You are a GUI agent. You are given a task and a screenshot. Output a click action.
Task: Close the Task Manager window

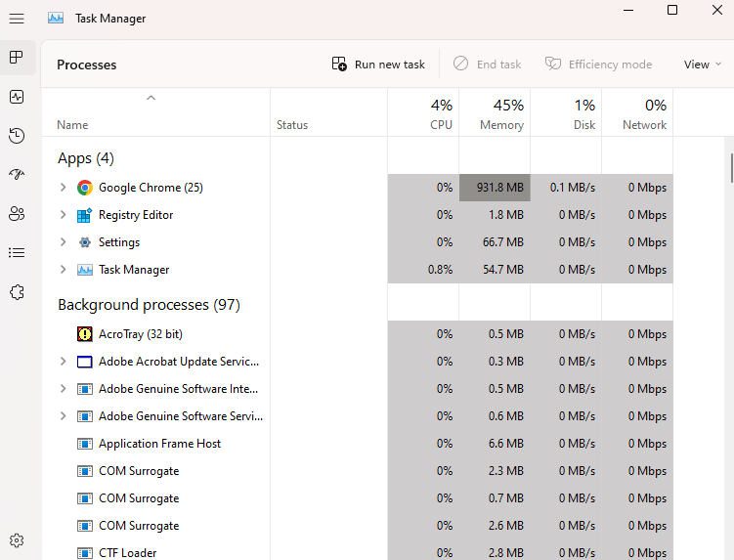(x=716, y=10)
